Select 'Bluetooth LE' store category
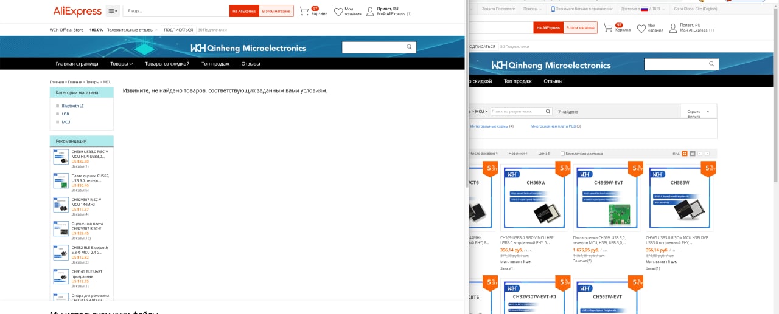This screenshot has width=779, height=314. point(72,106)
